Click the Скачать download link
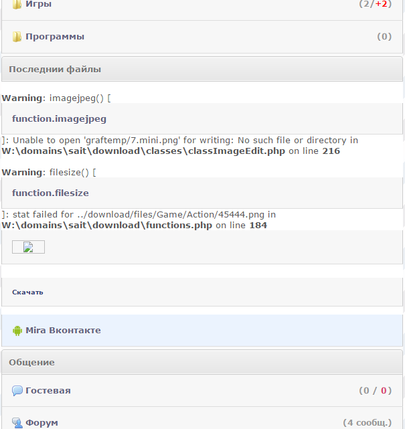Viewport: 405px width, 429px height. [x=27, y=292]
